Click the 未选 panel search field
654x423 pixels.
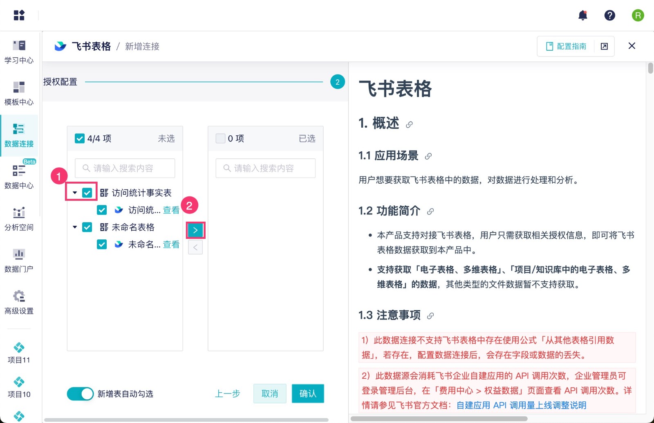[125, 168]
